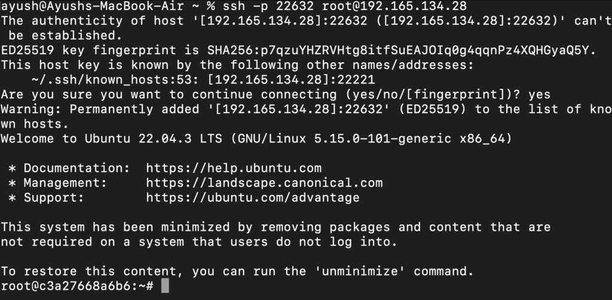Click the typed 'yes' answer
Viewport: 612px width, 300px height.
[539, 95]
